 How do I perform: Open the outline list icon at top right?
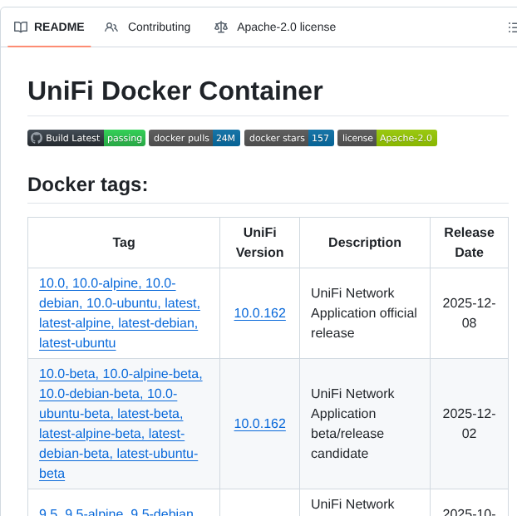click(x=512, y=27)
